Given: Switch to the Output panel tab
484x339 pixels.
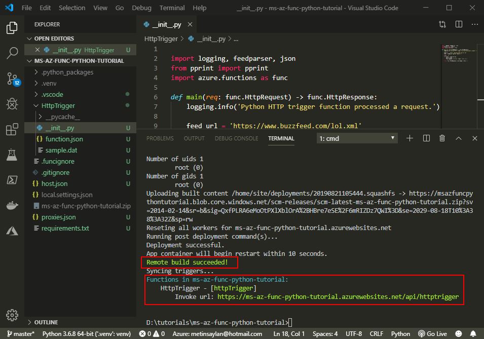Looking at the screenshot, I should point(194,138).
